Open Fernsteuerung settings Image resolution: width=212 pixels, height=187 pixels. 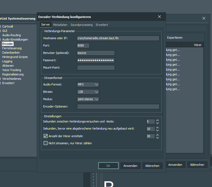pos(12,48)
